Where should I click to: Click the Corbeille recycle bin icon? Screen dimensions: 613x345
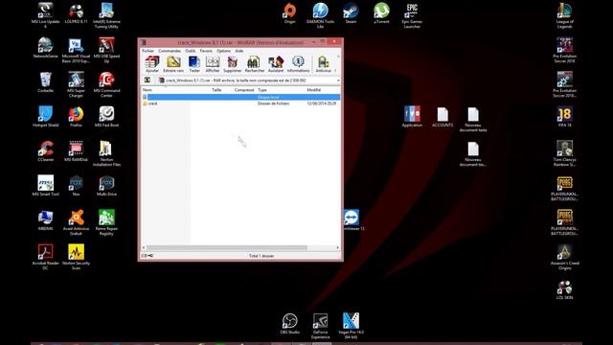(45, 82)
